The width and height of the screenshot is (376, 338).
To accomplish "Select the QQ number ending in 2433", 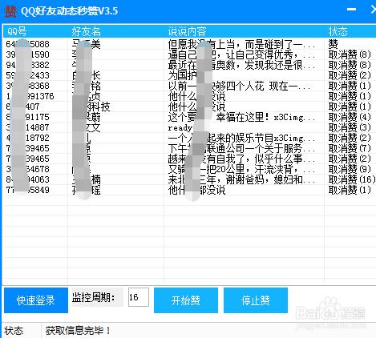I will click(28, 75).
